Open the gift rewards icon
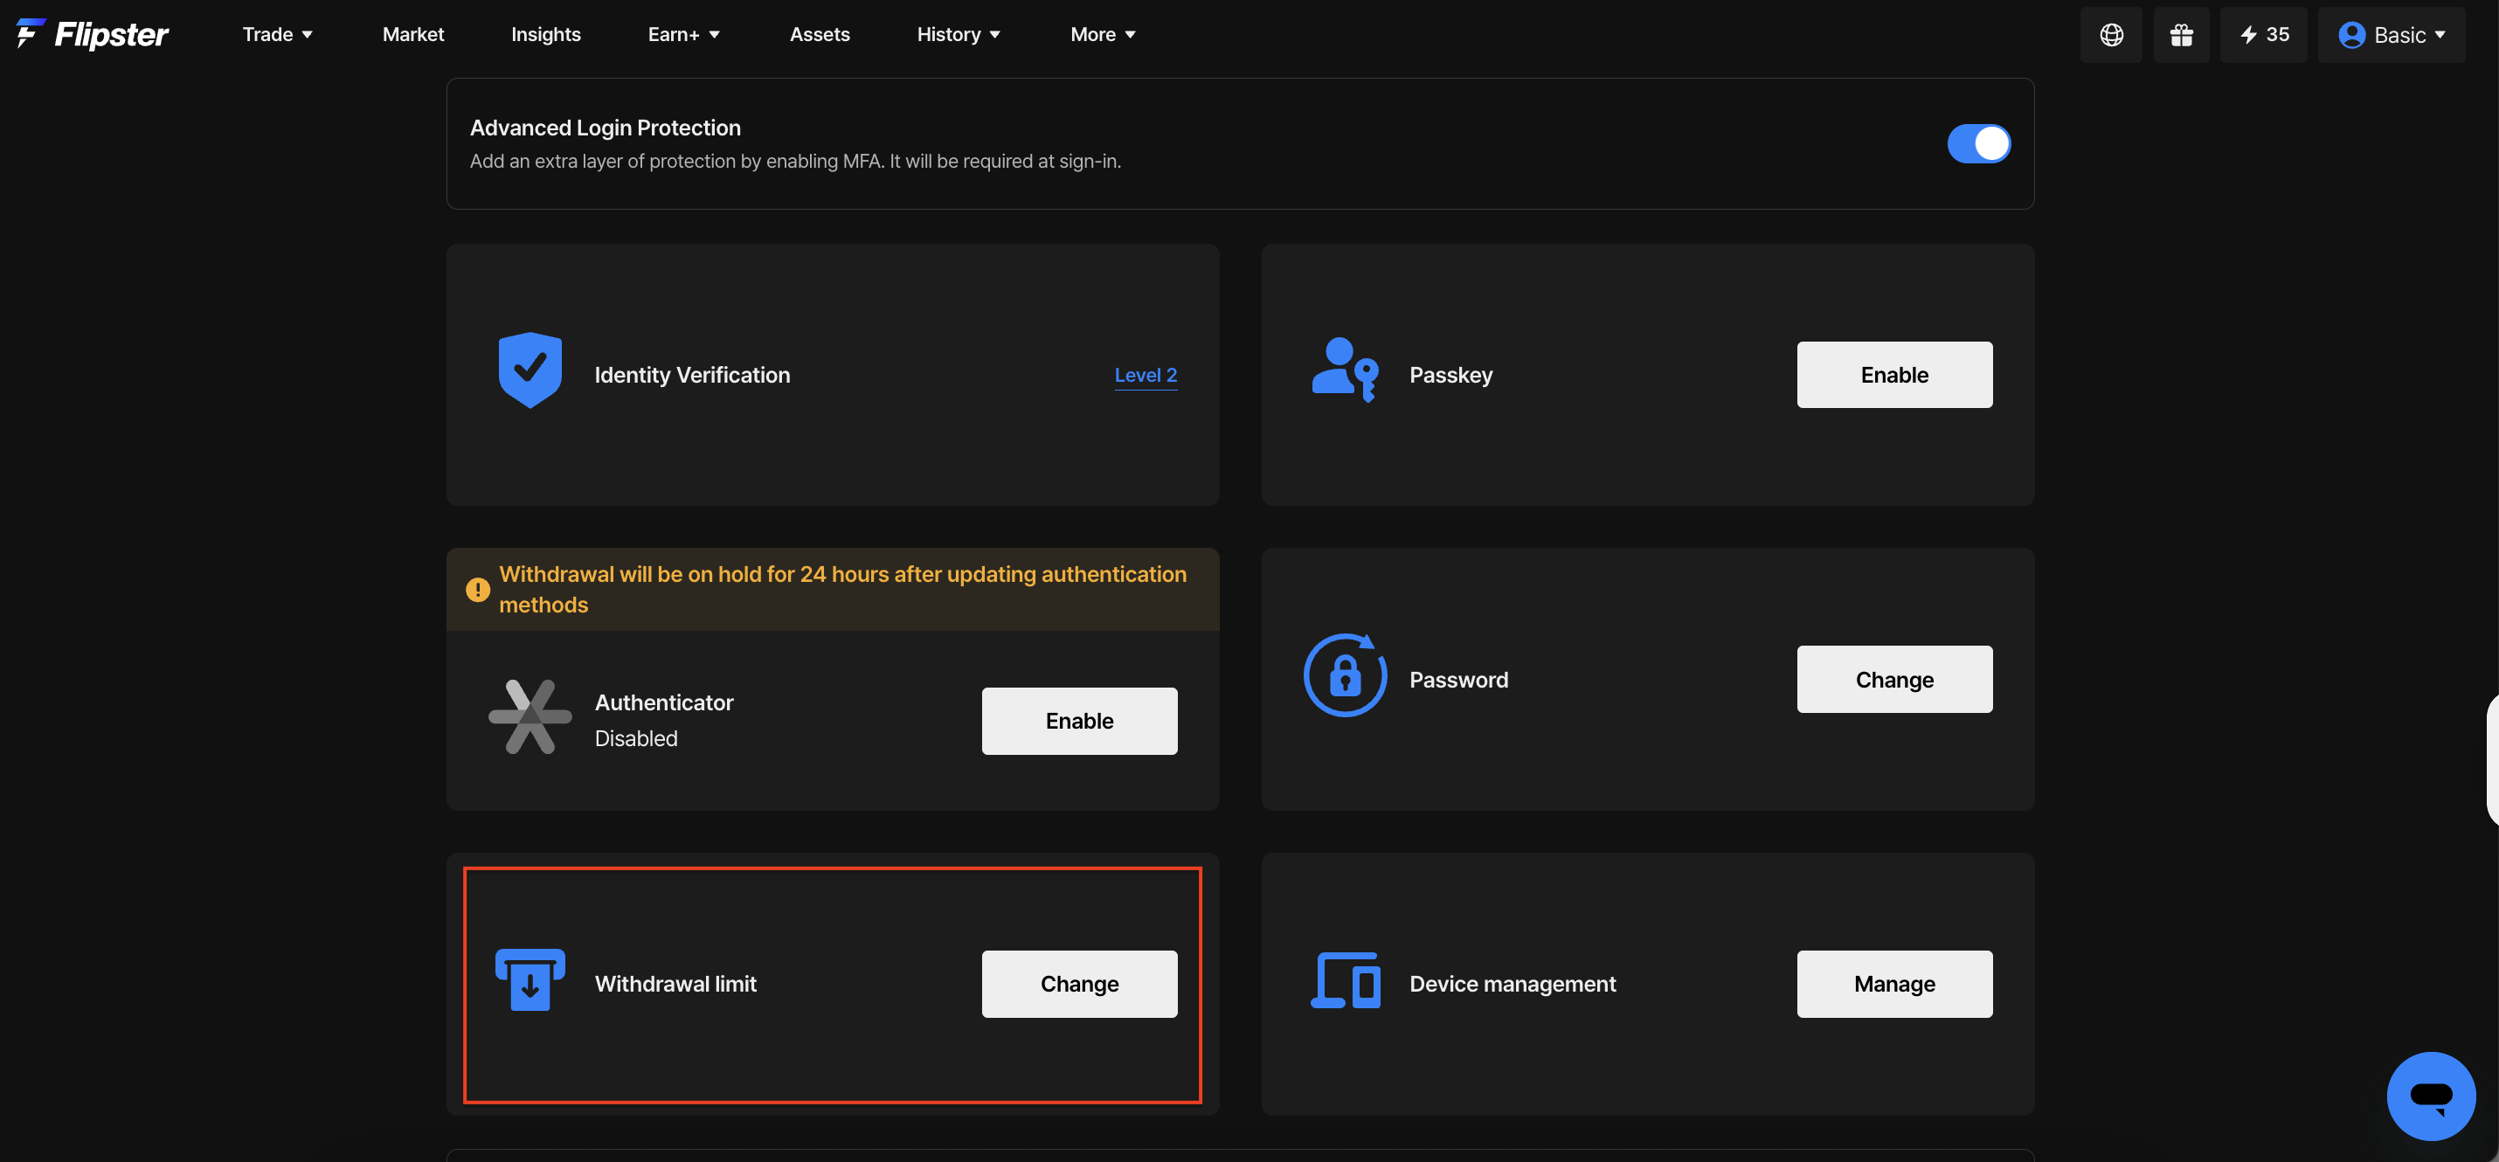2499x1162 pixels. coord(2181,35)
